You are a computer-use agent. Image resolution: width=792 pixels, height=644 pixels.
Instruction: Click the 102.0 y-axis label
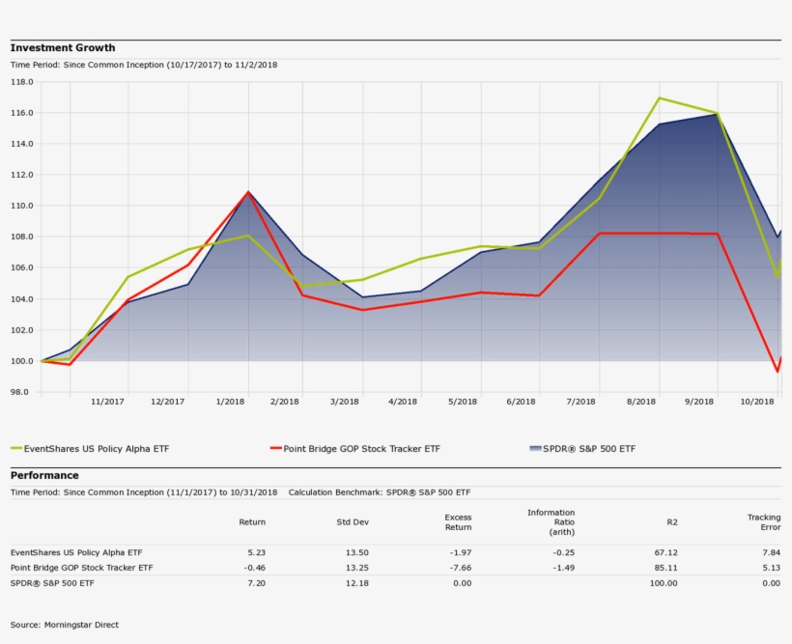click(21, 330)
